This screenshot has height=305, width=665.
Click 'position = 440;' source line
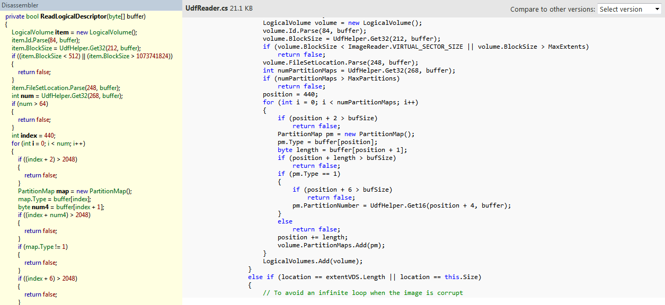point(290,94)
